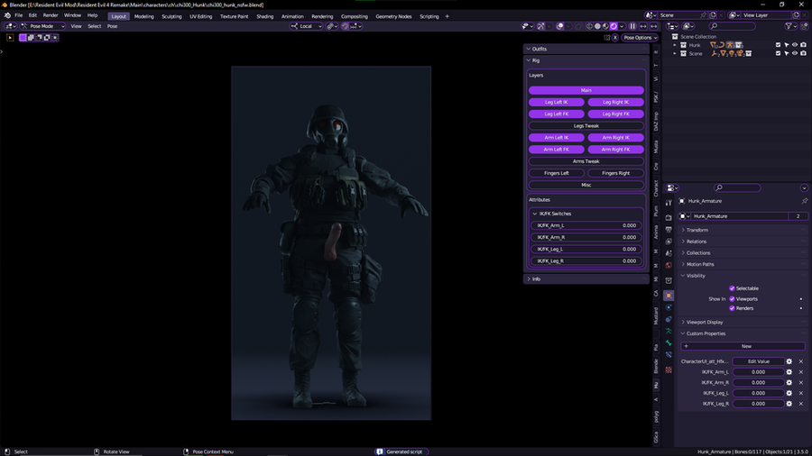
Task: Select the tweak select-box tool icon
Action: (x=10, y=37)
